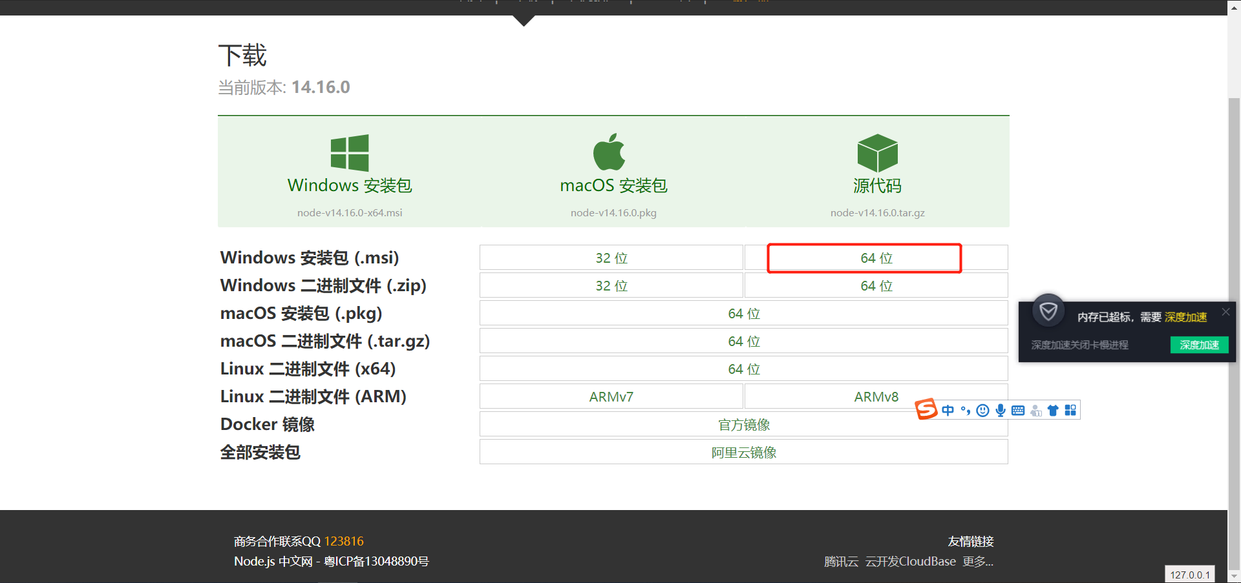Download the 32 位 Windows .msi installer
The image size is (1241, 583).
tap(611, 258)
